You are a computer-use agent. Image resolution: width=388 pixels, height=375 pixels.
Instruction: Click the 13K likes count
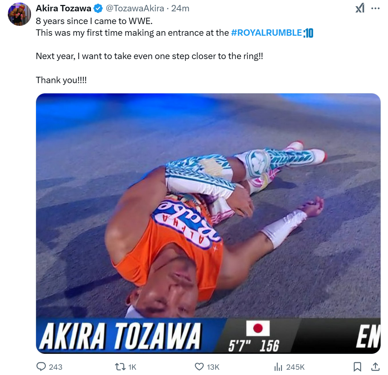click(x=213, y=367)
